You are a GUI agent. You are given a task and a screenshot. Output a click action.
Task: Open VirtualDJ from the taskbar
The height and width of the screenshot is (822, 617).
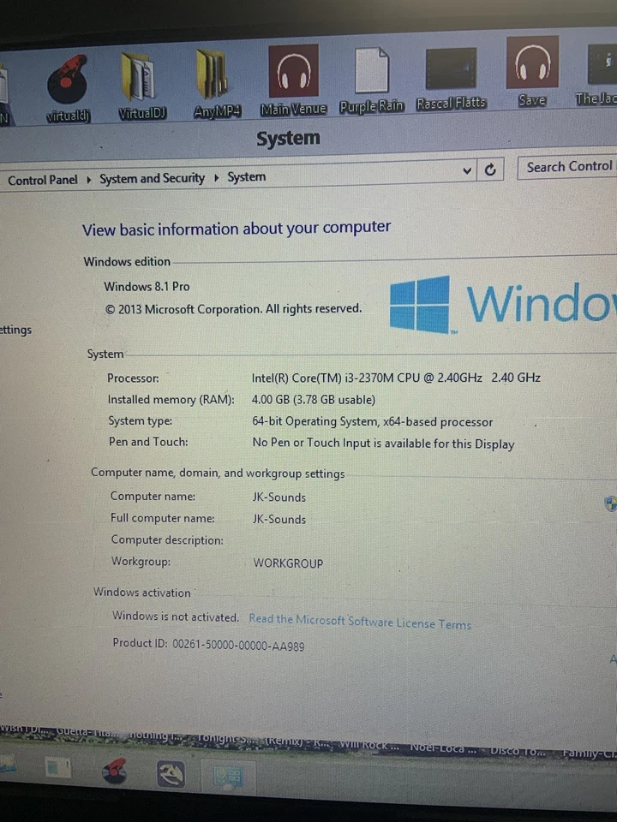tap(115, 771)
